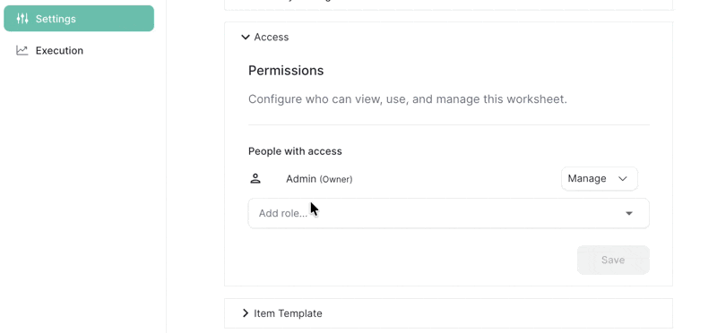
Task: Collapse the Access section using its chevron
Action: (x=246, y=37)
